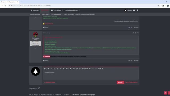Open a new browser tab with plus

21,2
